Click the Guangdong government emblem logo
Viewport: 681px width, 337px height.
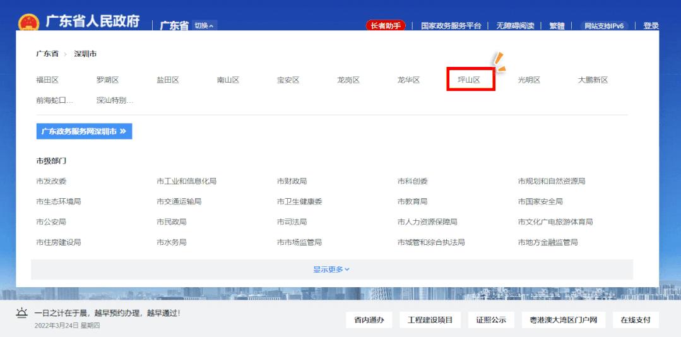(28, 24)
